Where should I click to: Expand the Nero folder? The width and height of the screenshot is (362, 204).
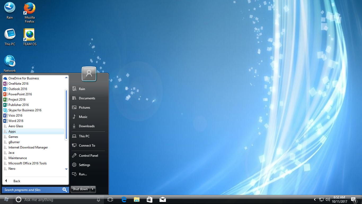[33, 169]
